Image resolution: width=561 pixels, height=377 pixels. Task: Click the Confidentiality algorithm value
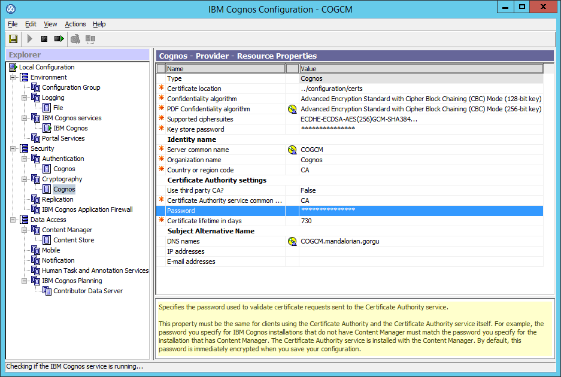421,99
